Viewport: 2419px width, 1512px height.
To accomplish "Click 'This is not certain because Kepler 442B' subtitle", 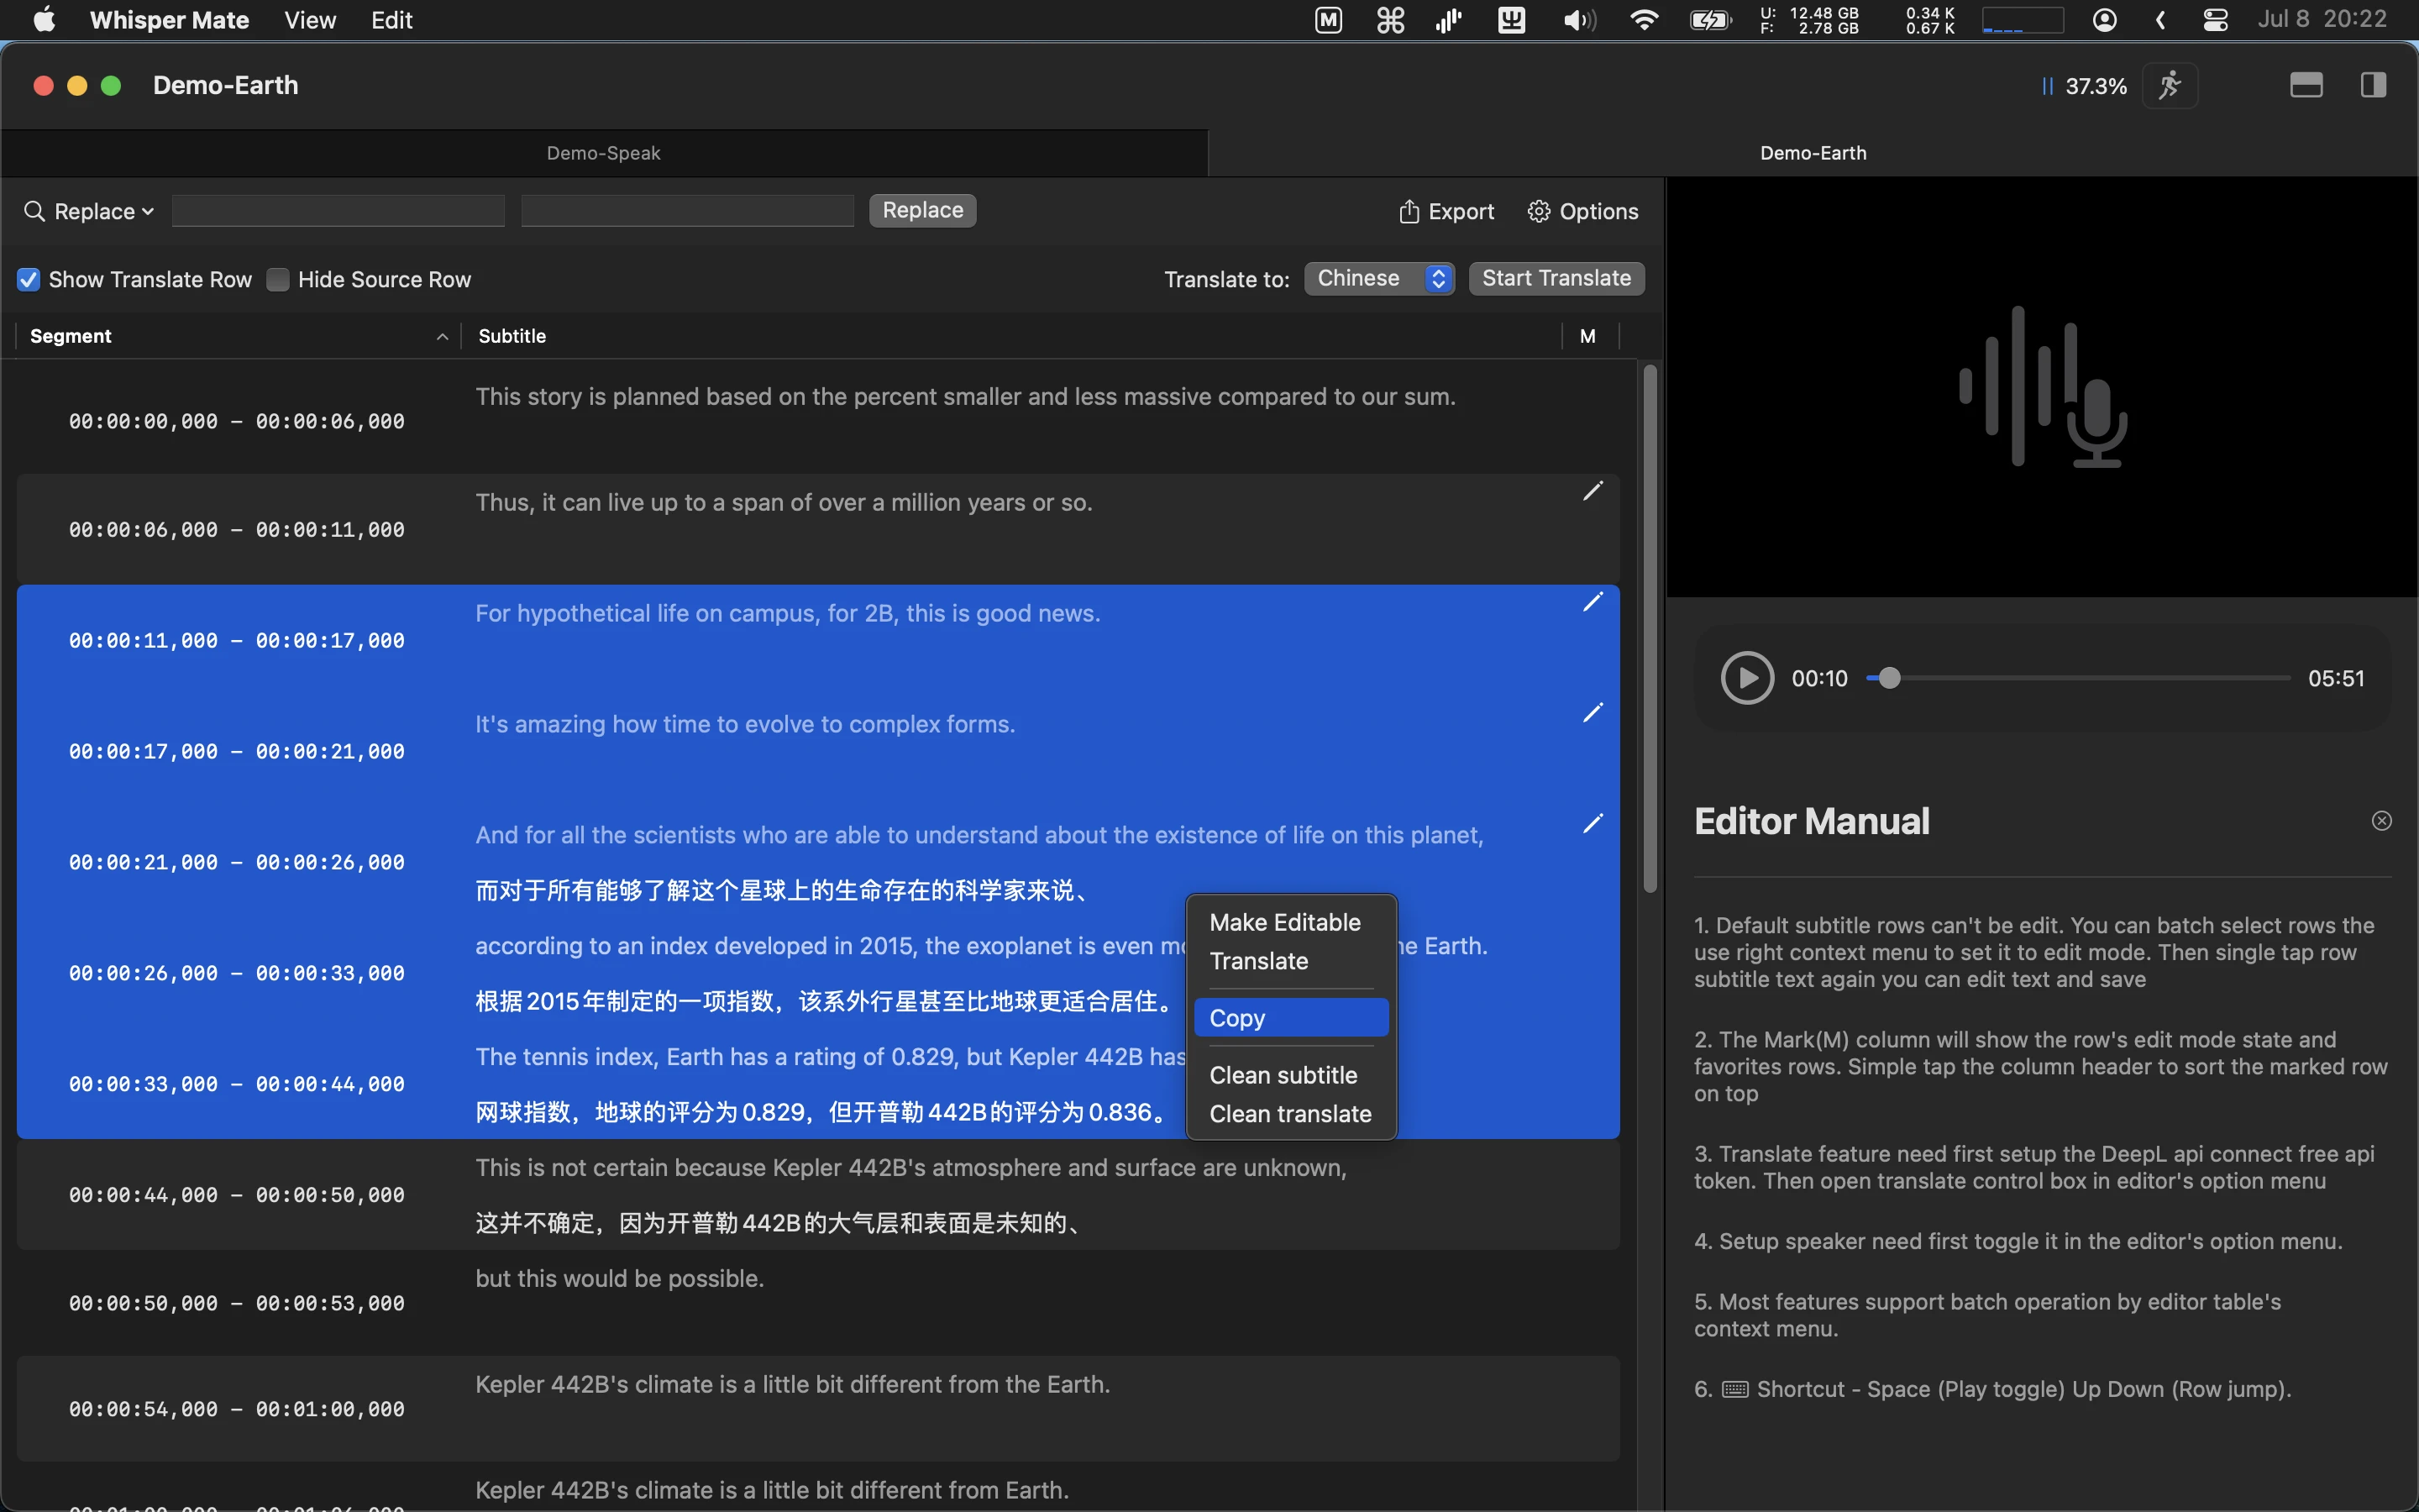I will [x=910, y=1168].
